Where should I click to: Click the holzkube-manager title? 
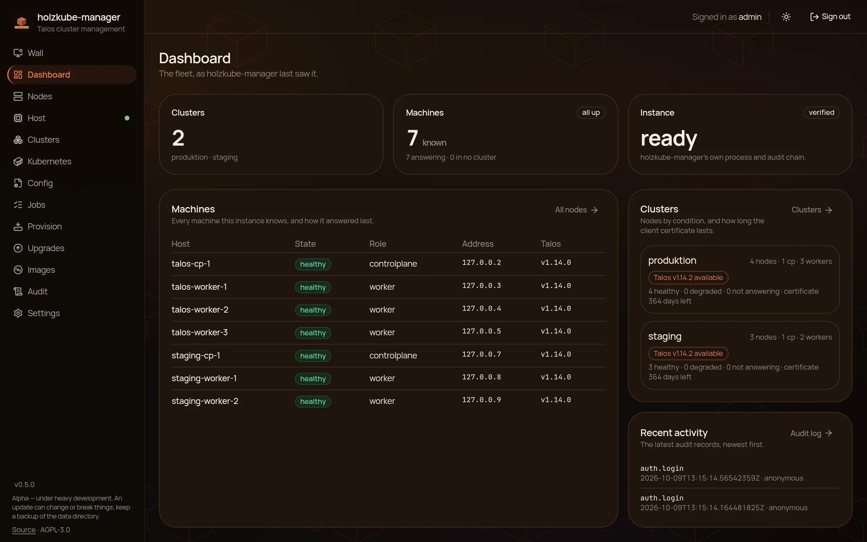78,17
